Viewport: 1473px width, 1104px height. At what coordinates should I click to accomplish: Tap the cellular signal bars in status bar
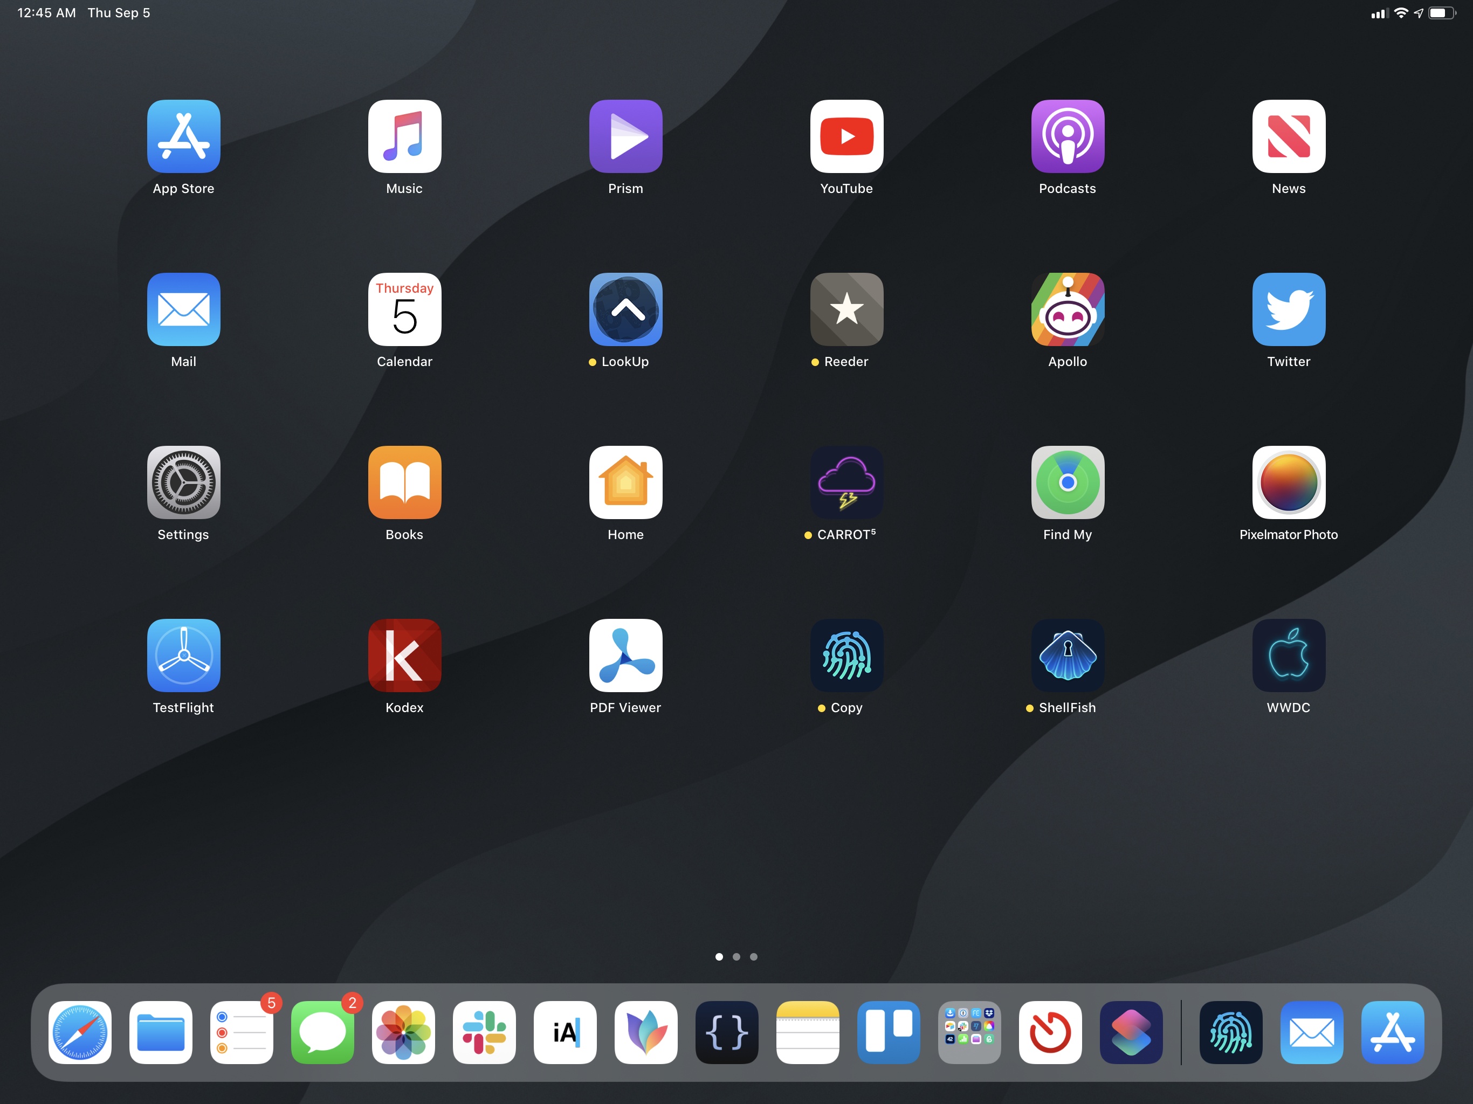[x=1379, y=13]
